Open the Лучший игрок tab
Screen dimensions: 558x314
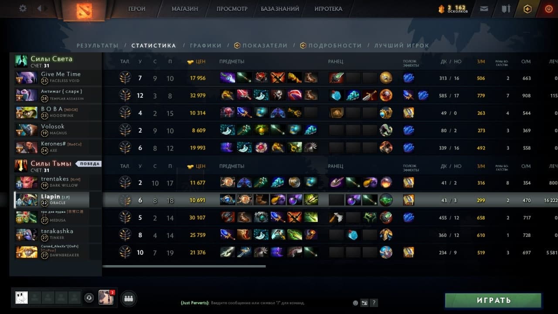pyautogui.click(x=401, y=45)
